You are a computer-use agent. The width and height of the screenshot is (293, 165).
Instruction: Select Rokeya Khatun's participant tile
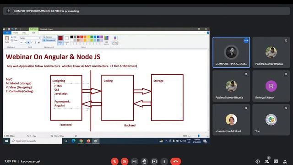[x=271, y=86]
